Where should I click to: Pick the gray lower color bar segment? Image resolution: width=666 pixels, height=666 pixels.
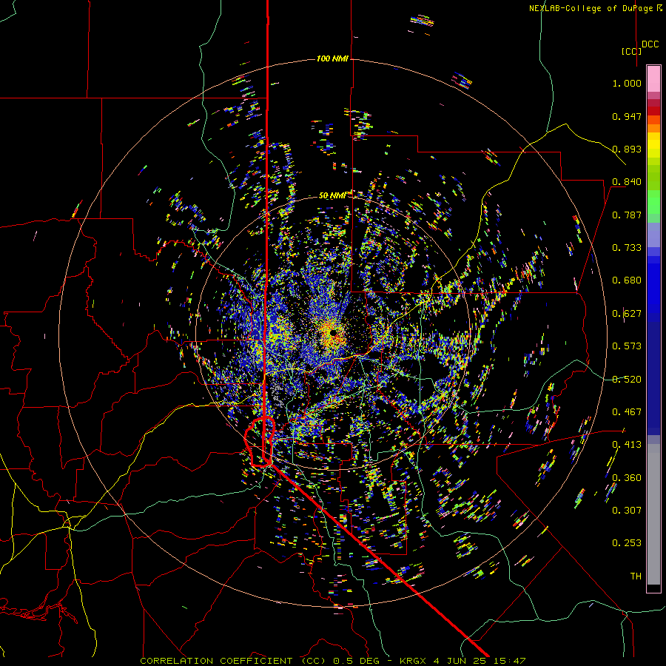pos(653,518)
